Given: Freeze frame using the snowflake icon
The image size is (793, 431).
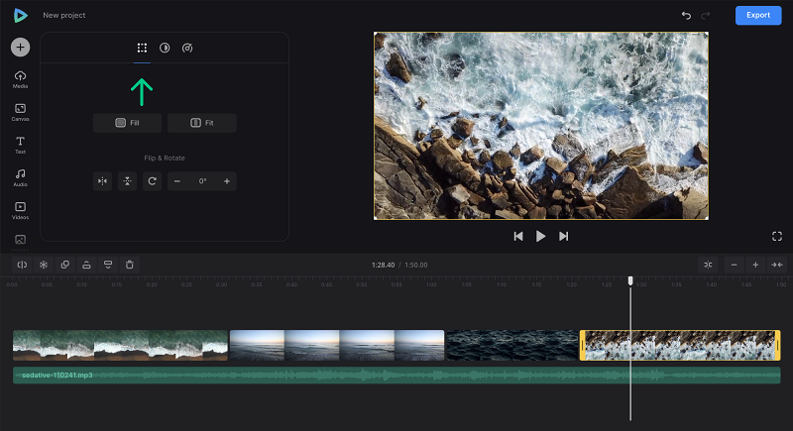Looking at the screenshot, I should (44, 265).
